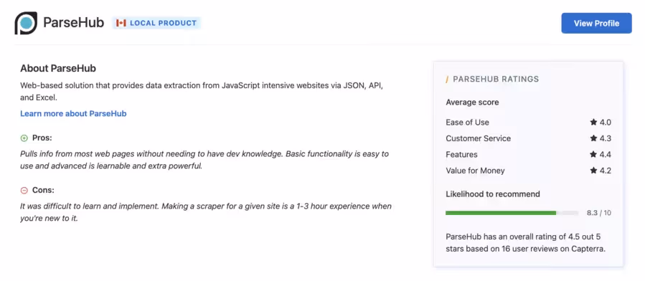Click the star icon next to Customer Service
Image resolution: width=645 pixels, height=281 pixels.
click(x=593, y=138)
